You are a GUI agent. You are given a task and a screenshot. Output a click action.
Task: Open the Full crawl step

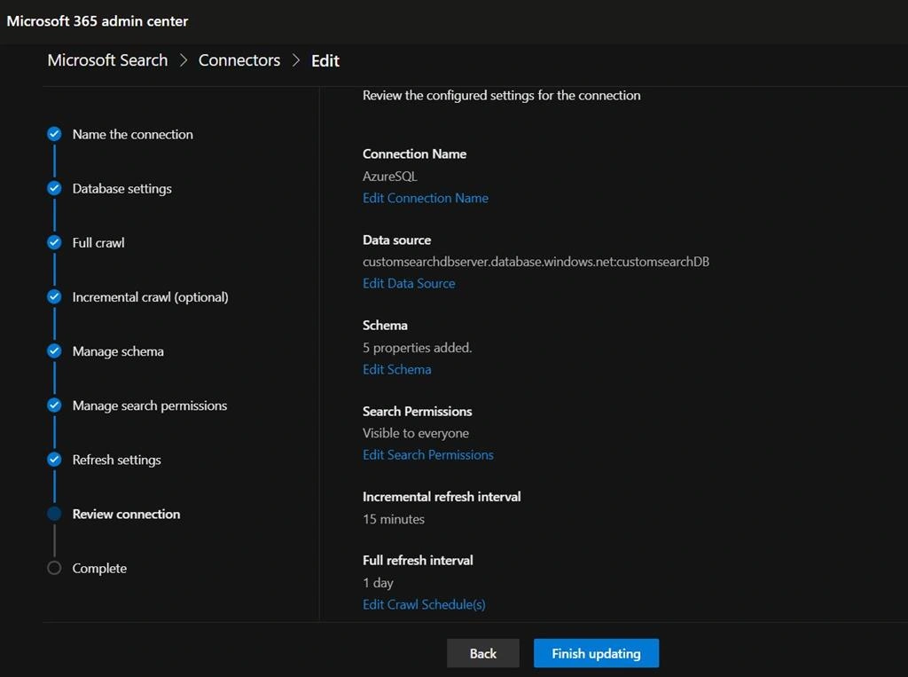pyautogui.click(x=98, y=243)
